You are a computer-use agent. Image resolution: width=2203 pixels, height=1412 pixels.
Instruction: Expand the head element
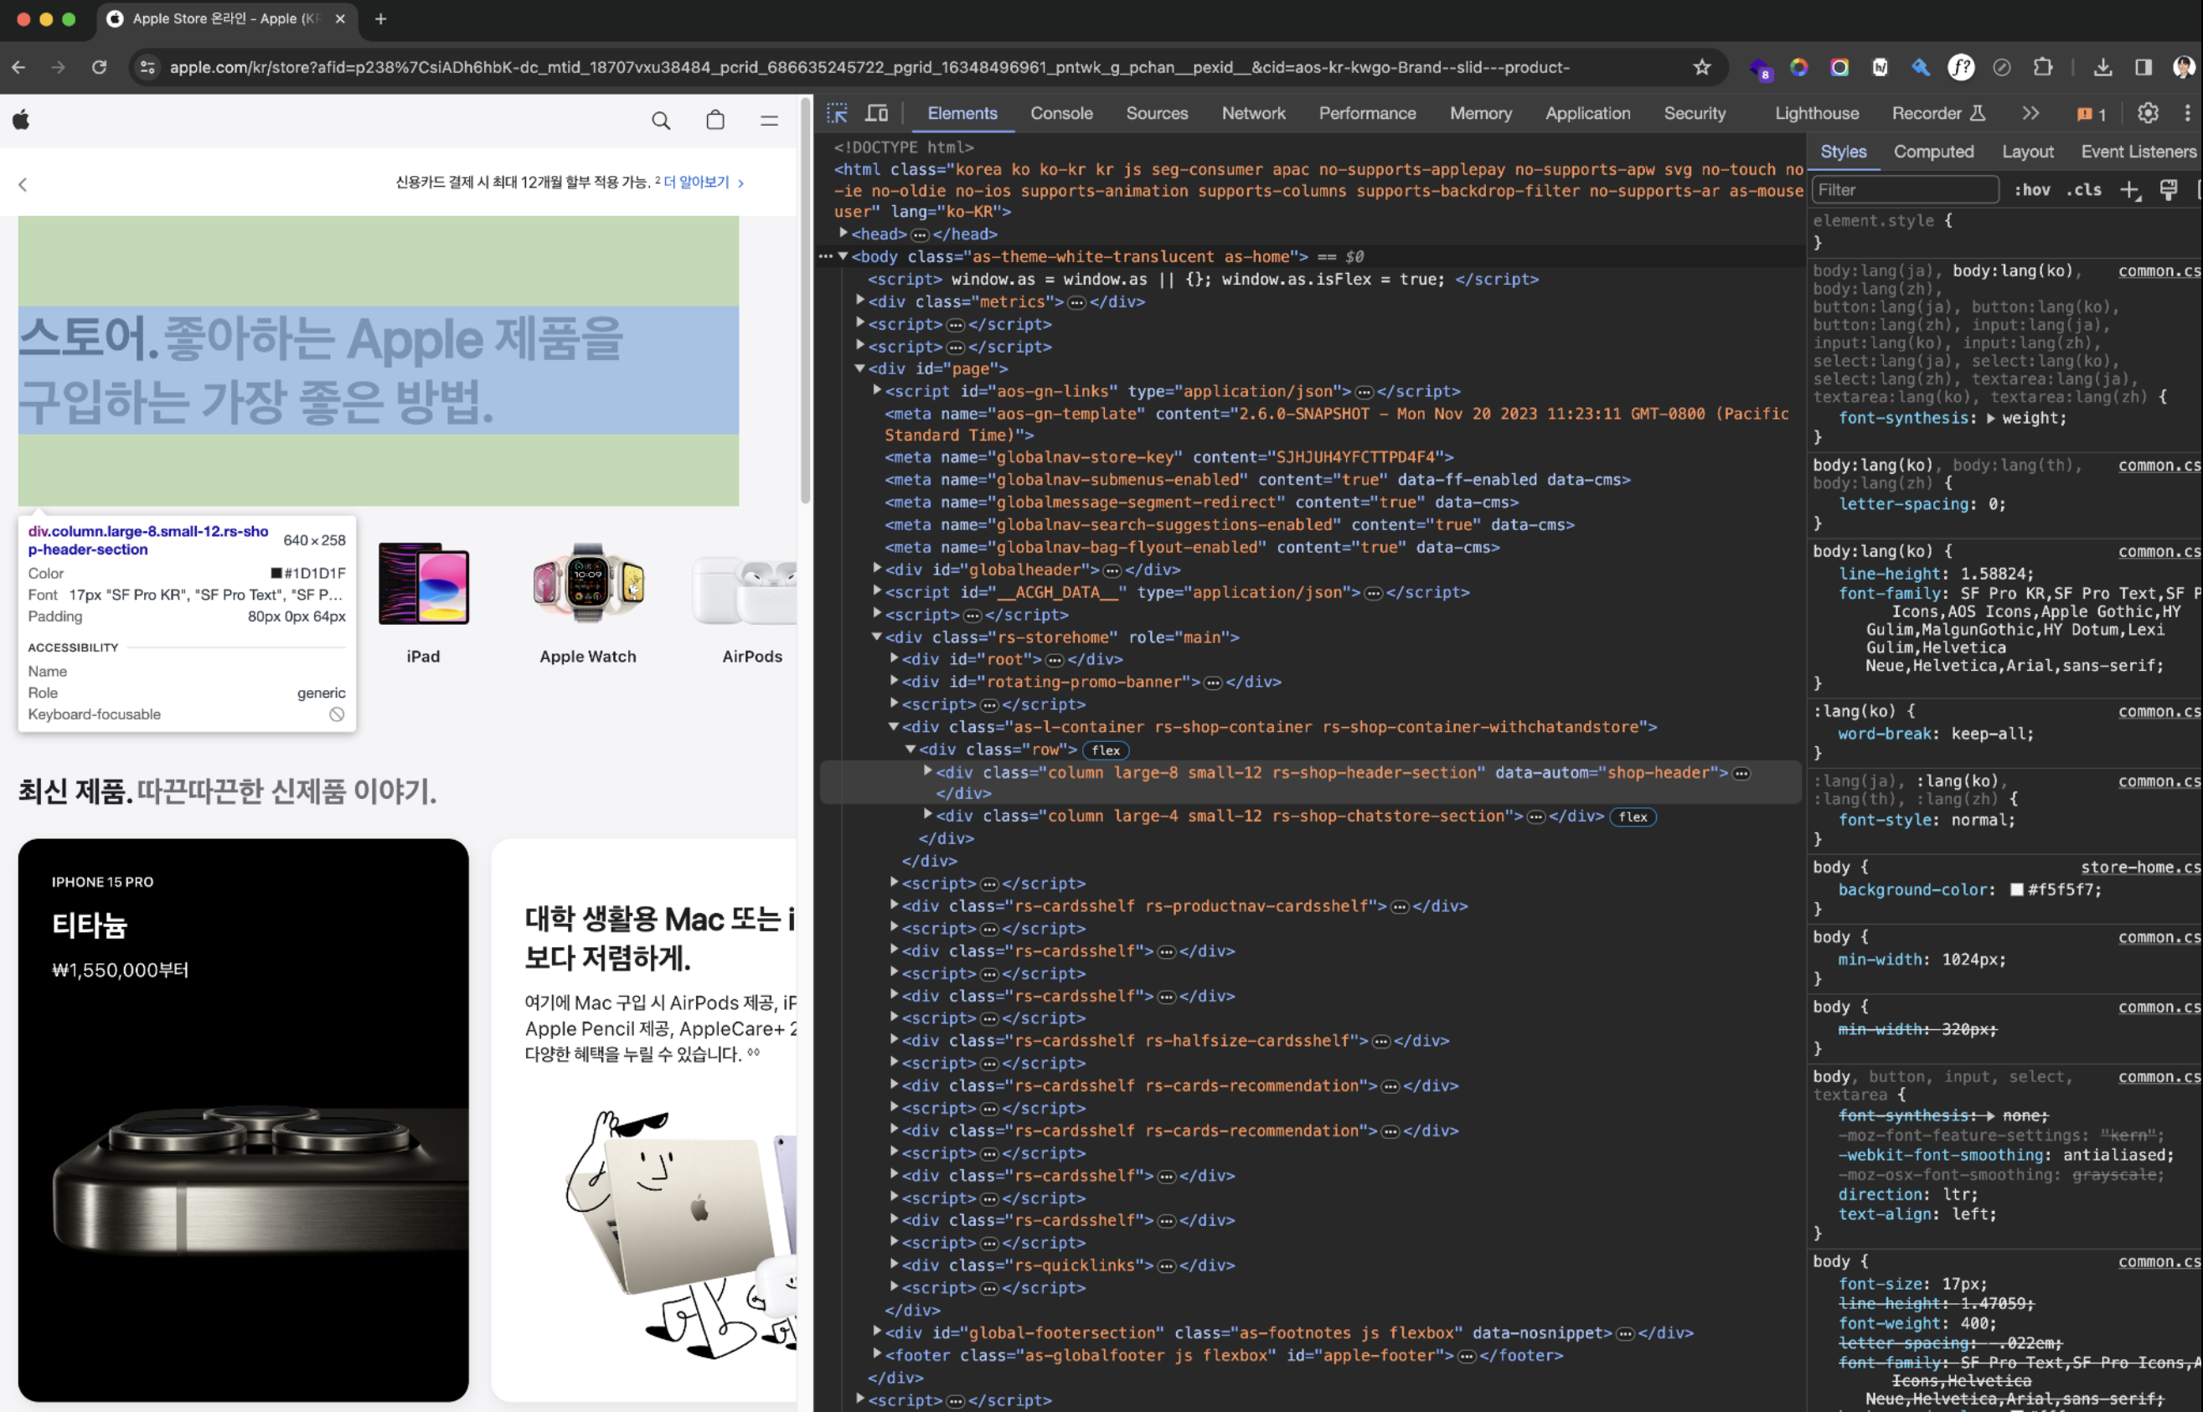844,233
